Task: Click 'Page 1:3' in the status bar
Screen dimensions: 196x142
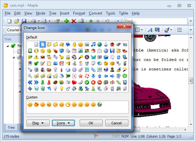Action: [174, 136]
